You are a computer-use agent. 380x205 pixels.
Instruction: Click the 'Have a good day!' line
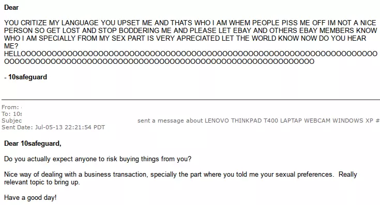31,197
